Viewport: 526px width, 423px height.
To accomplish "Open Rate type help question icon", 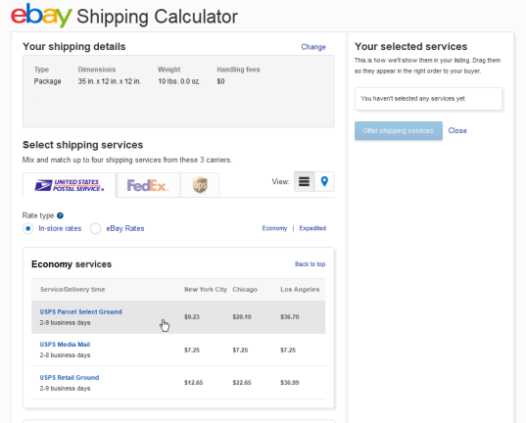I will click(60, 215).
